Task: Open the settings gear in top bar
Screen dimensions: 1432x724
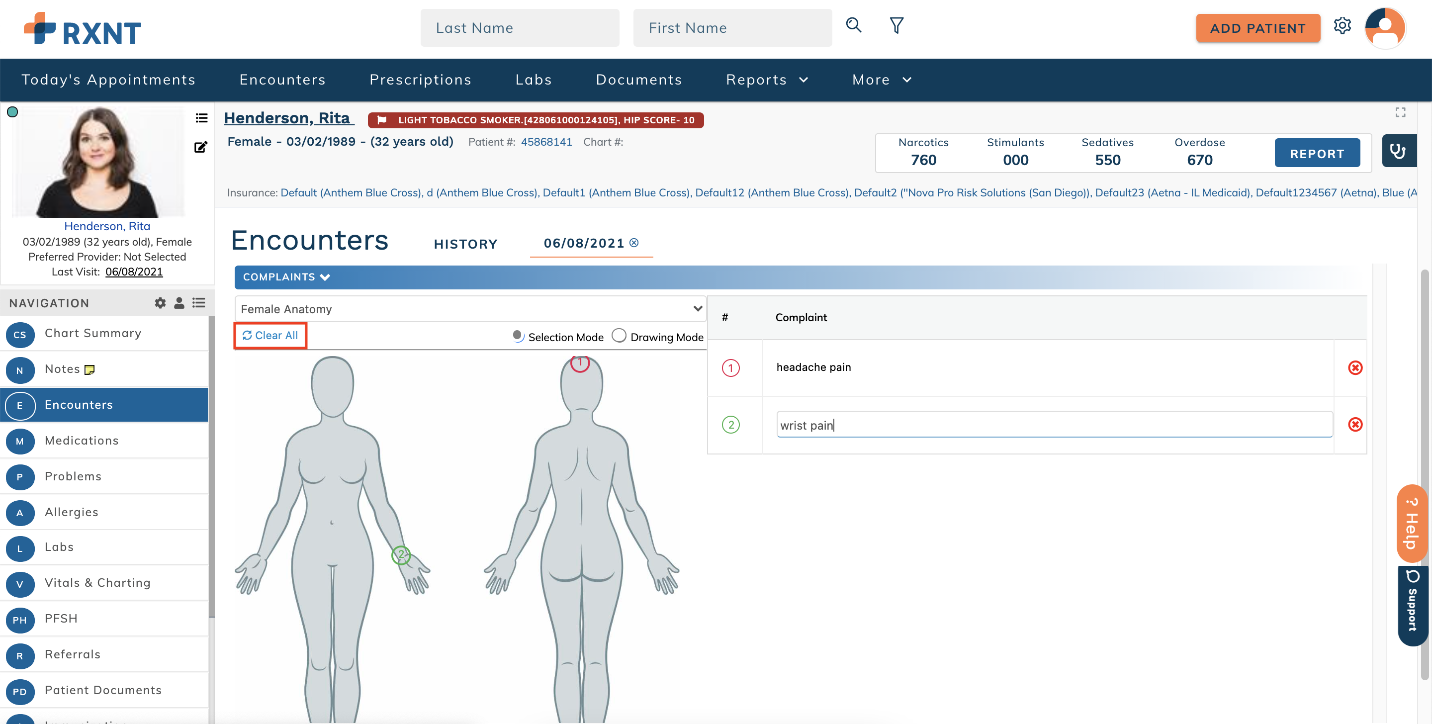Action: tap(1342, 25)
